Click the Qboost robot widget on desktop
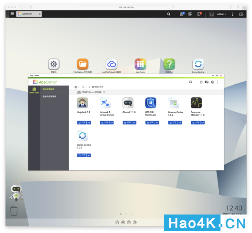This screenshot has width=252, height=233. click(16, 193)
